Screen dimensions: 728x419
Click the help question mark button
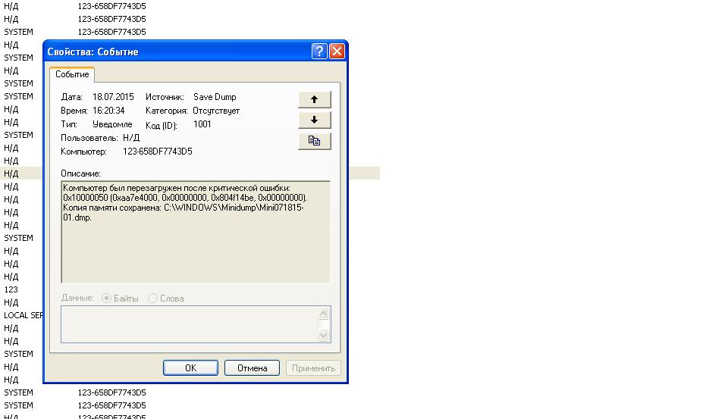point(319,51)
